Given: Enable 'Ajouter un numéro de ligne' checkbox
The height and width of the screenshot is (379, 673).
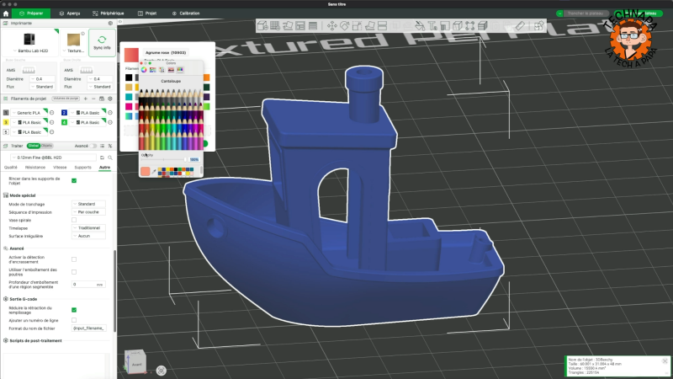Looking at the screenshot, I should click(x=74, y=320).
